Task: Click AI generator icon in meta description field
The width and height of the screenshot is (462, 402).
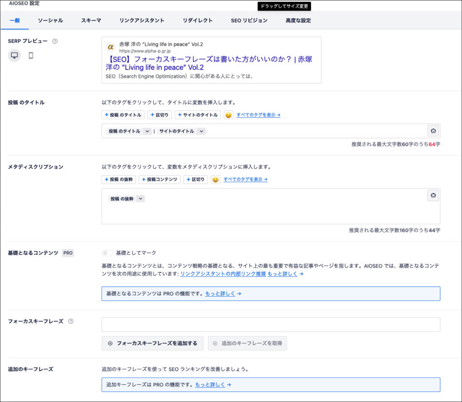Action: 433,195
